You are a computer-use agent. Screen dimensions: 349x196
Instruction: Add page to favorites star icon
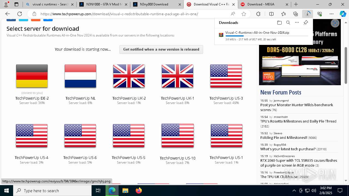click(244, 14)
